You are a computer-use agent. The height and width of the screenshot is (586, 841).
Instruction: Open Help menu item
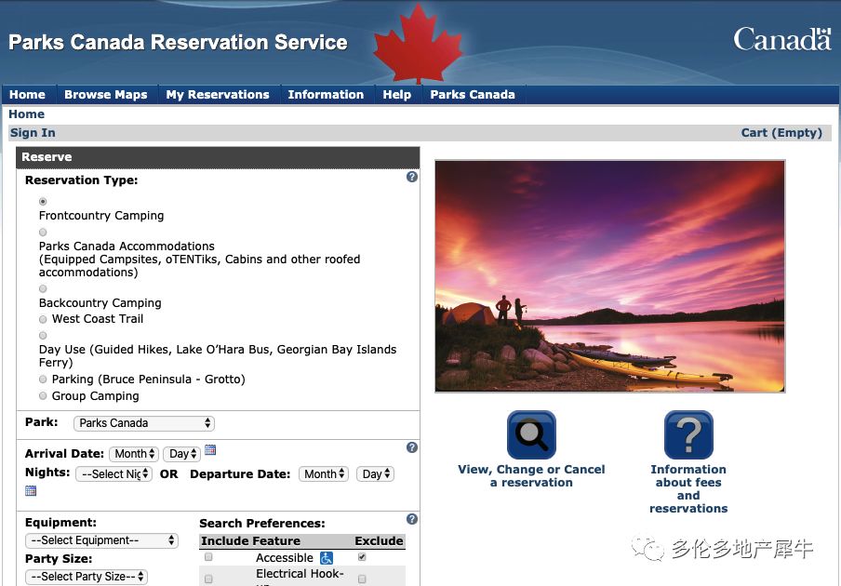pos(397,95)
